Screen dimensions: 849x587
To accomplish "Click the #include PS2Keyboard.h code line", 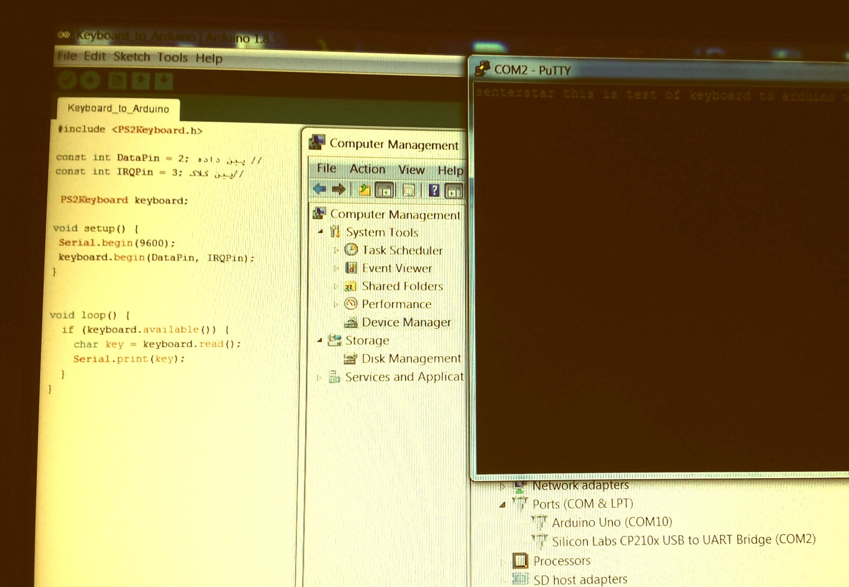I will coord(130,130).
